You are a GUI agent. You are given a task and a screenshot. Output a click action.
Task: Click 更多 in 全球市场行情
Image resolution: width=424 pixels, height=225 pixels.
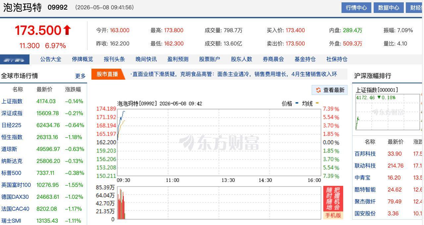[80, 76]
